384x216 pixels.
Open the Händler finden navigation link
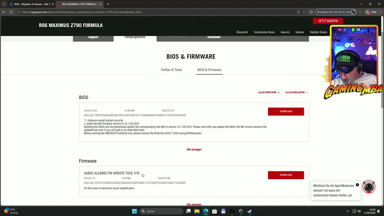318,32
